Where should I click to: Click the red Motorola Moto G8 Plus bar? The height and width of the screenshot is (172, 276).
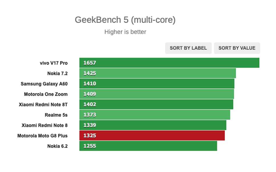point(152,136)
